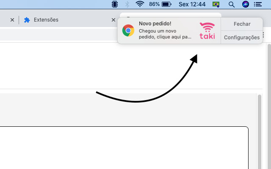Switch to the Extensões tab
Viewport: 271px width, 169px height.
46,20
